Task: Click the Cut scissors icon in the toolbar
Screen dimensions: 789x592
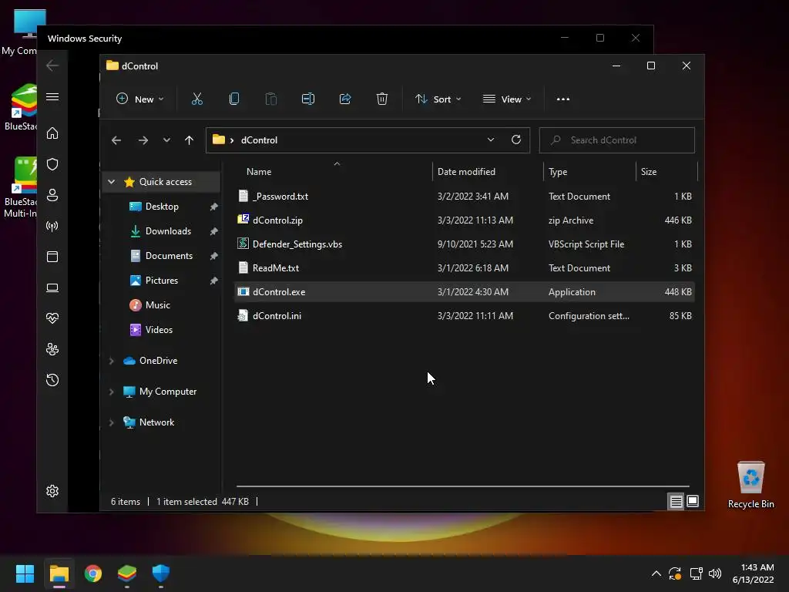Action: 196,99
